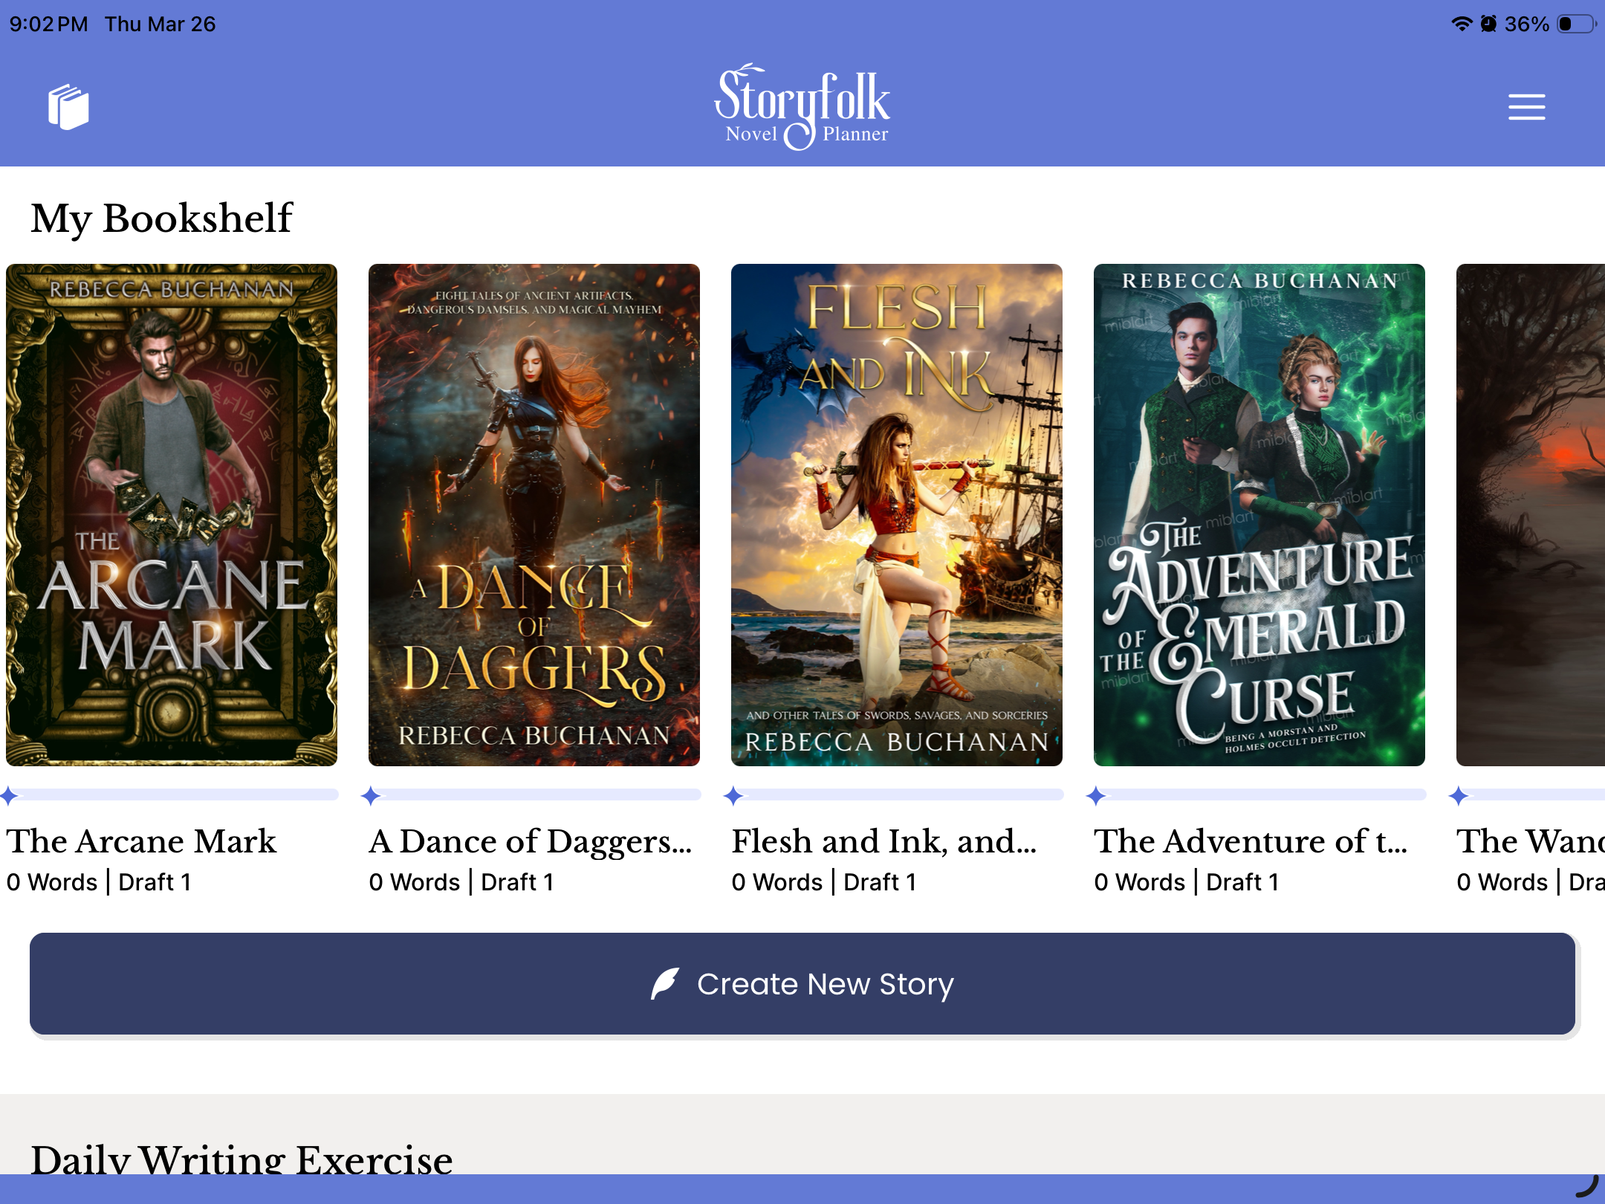
Task: Open Adventure of the Emerald Curse cover
Action: [1259, 514]
